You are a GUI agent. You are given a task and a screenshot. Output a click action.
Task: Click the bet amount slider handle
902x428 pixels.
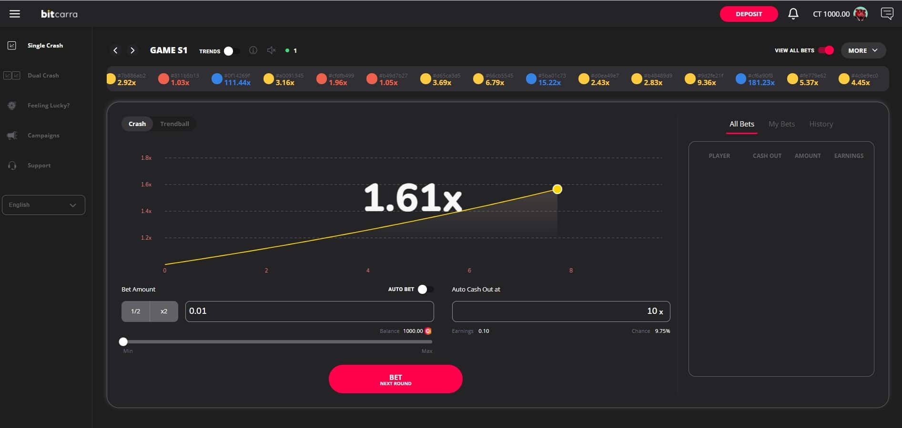coord(123,341)
